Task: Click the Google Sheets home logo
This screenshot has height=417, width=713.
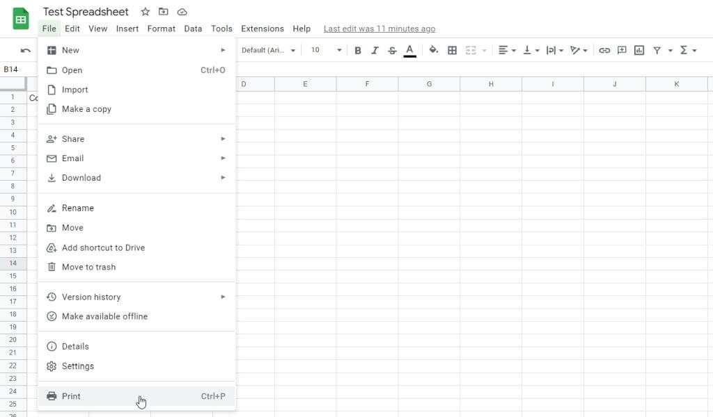Action: (20, 19)
